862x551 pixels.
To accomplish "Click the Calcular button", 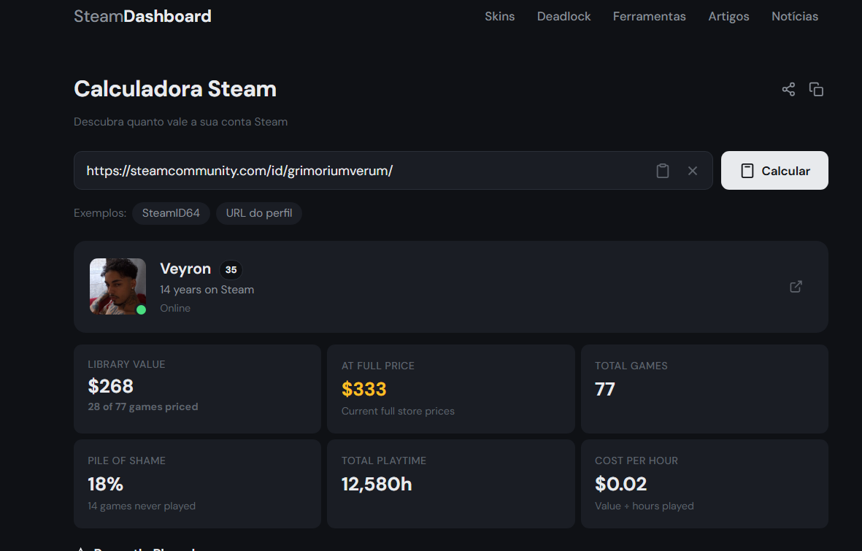I will click(774, 171).
